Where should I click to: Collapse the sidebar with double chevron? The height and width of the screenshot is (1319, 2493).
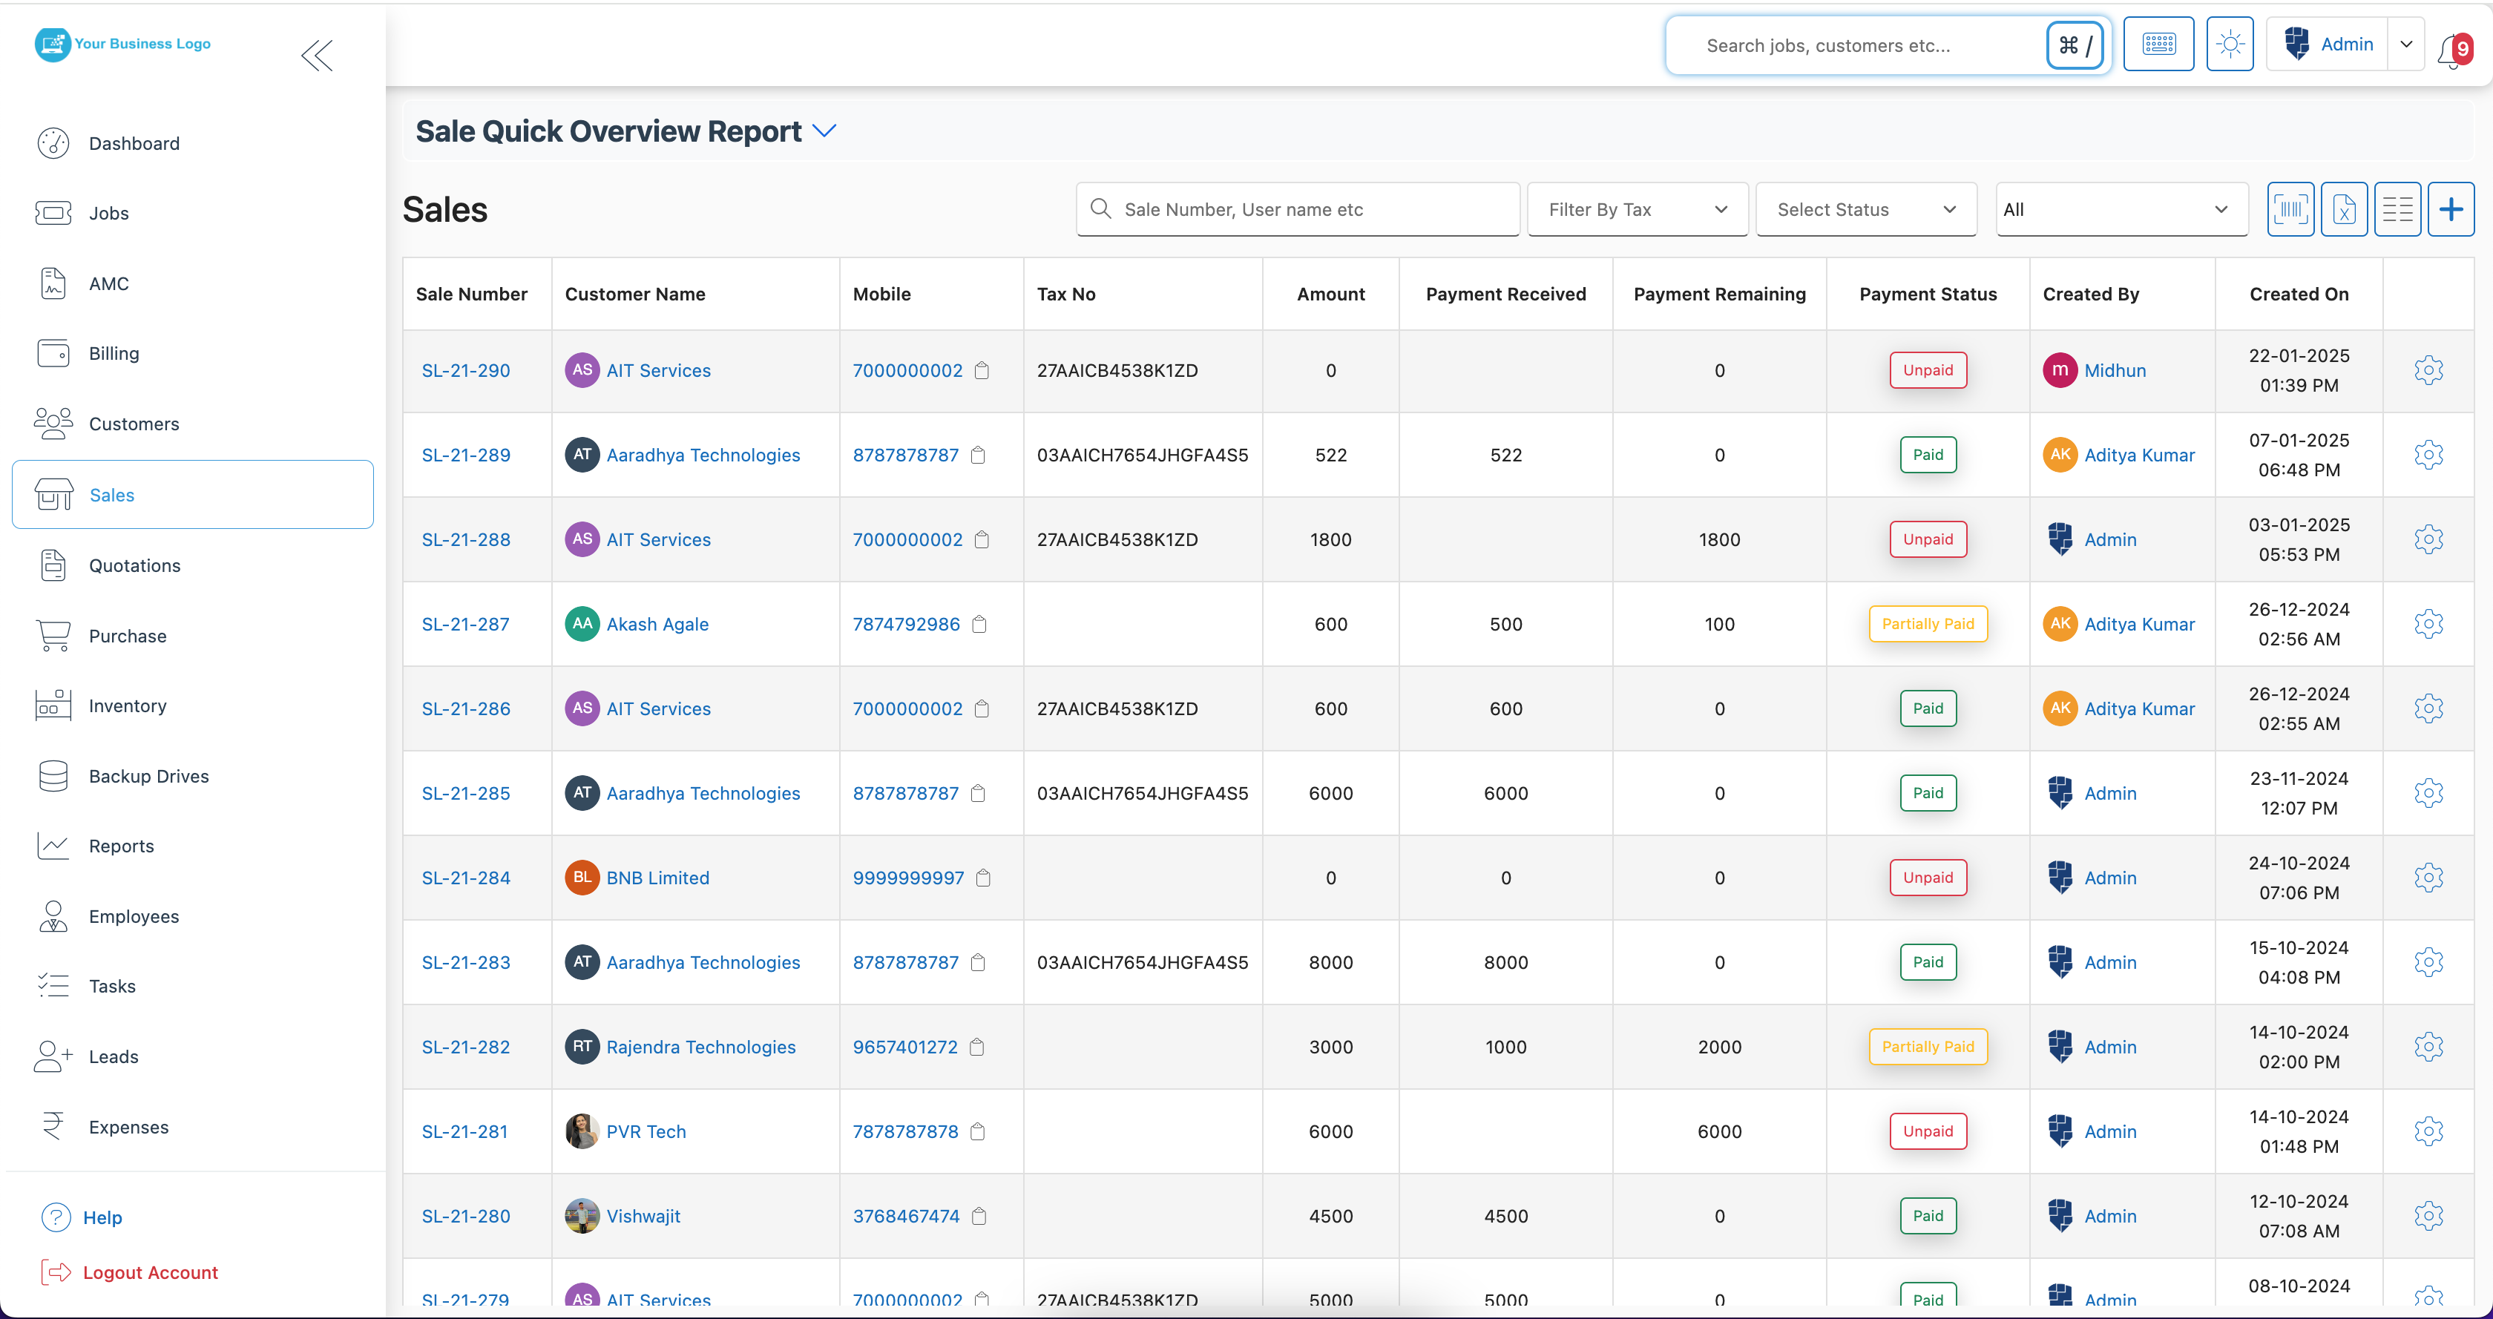click(317, 56)
